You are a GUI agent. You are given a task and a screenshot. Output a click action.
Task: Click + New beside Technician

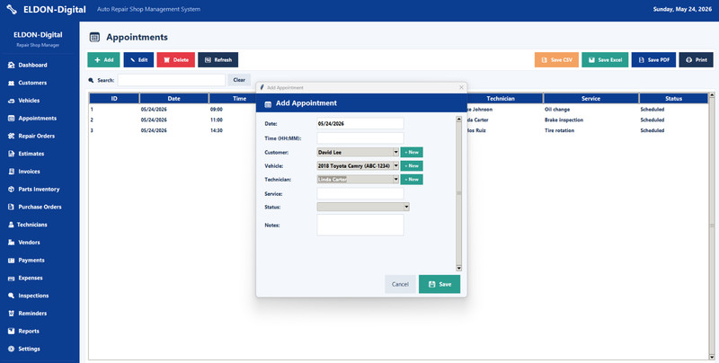(412, 180)
